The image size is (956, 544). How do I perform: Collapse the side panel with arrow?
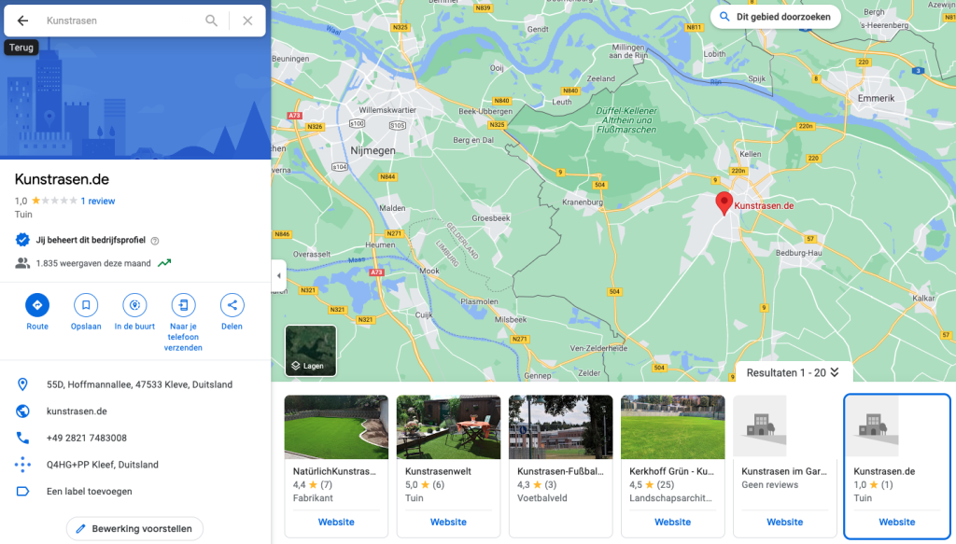pyautogui.click(x=278, y=275)
